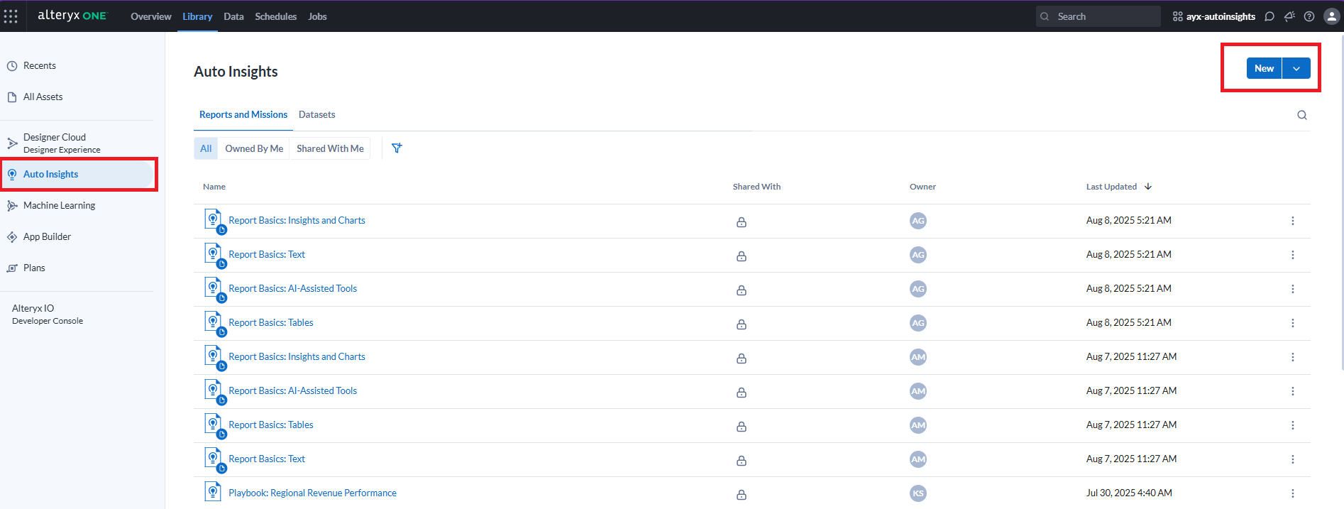Click the user profile avatar icon
The height and width of the screenshot is (509, 1344).
click(1331, 16)
